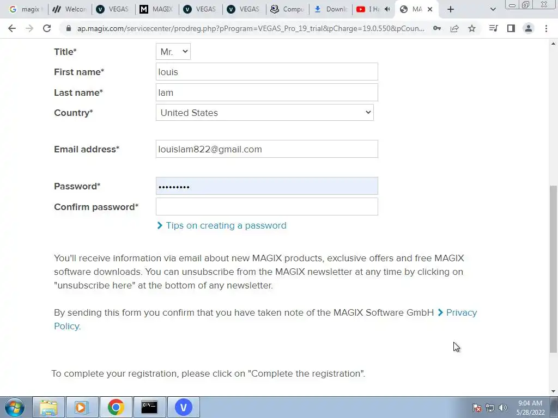Open the media player taskbar icon
This screenshot has height=418, width=558.
point(82,407)
